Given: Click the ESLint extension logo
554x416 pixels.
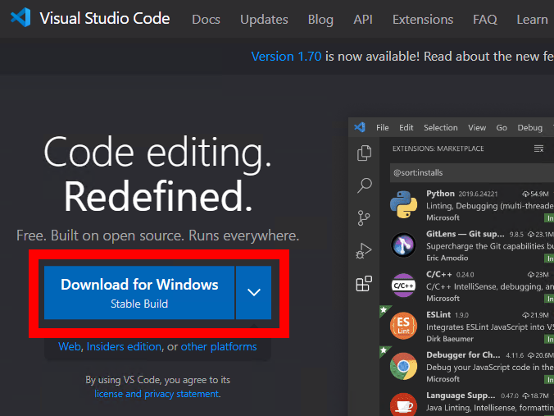Looking at the screenshot, I should [403, 326].
